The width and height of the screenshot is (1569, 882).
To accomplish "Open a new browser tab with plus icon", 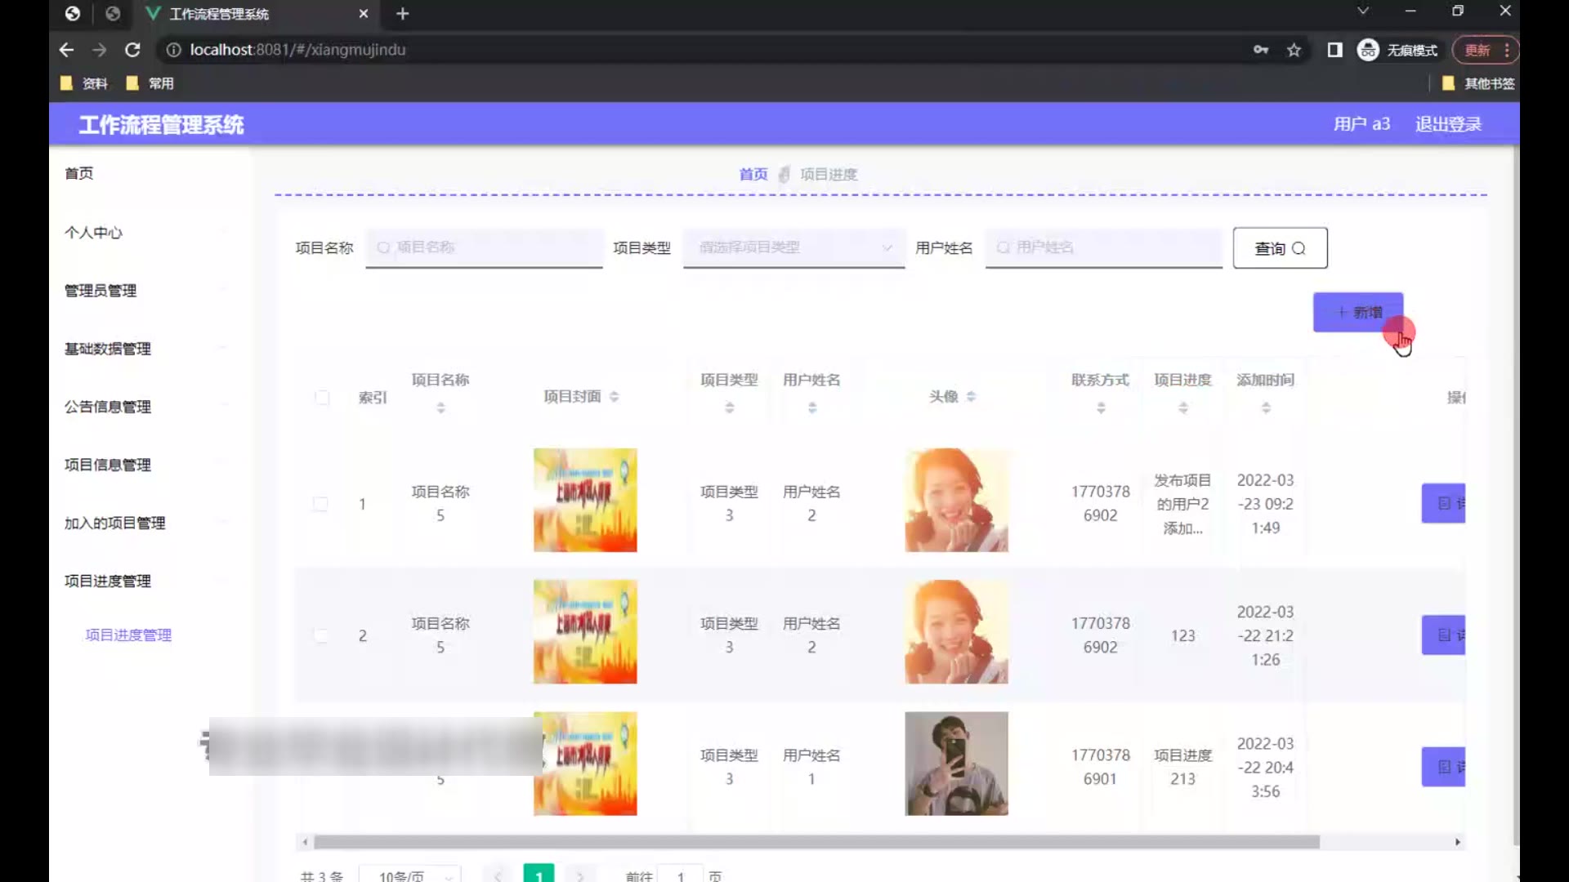I will click(402, 14).
